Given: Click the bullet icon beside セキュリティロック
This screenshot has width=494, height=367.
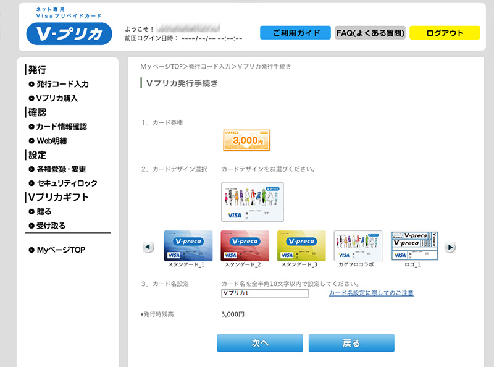Looking at the screenshot, I should 31,183.
